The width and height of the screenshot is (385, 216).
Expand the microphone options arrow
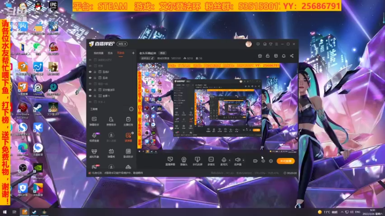coord(230,160)
